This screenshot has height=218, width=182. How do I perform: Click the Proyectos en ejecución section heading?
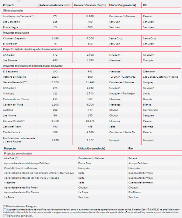(x=16, y=33)
